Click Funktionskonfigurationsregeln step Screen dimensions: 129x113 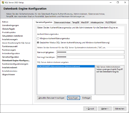click(x=15, y=64)
